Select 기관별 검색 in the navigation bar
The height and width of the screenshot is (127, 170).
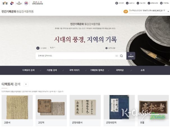click(52, 70)
